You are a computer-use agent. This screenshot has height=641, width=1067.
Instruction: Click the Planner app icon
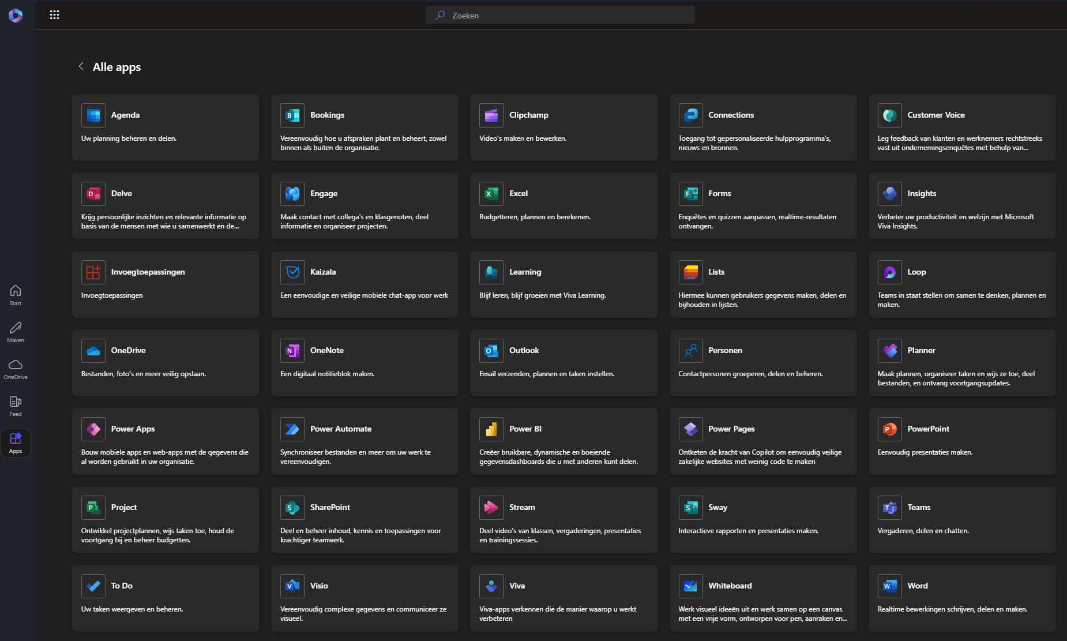point(889,351)
